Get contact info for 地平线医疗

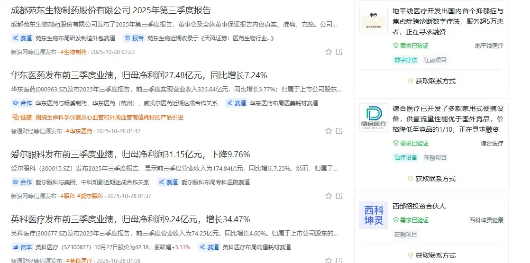coord(431,81)
